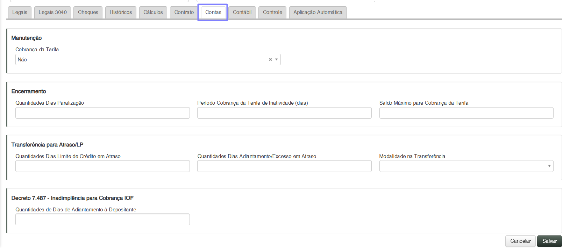Focus the Saldo Máximo para Cobrança field
This screenshot has height=248, width=570.
(x=466, y=113)
